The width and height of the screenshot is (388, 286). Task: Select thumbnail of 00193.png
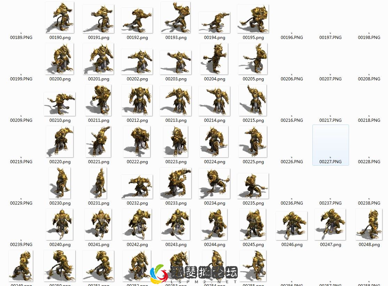[176, 17]
